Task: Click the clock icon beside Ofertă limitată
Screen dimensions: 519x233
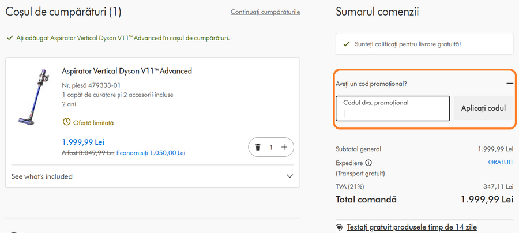Action: [66, 122]
